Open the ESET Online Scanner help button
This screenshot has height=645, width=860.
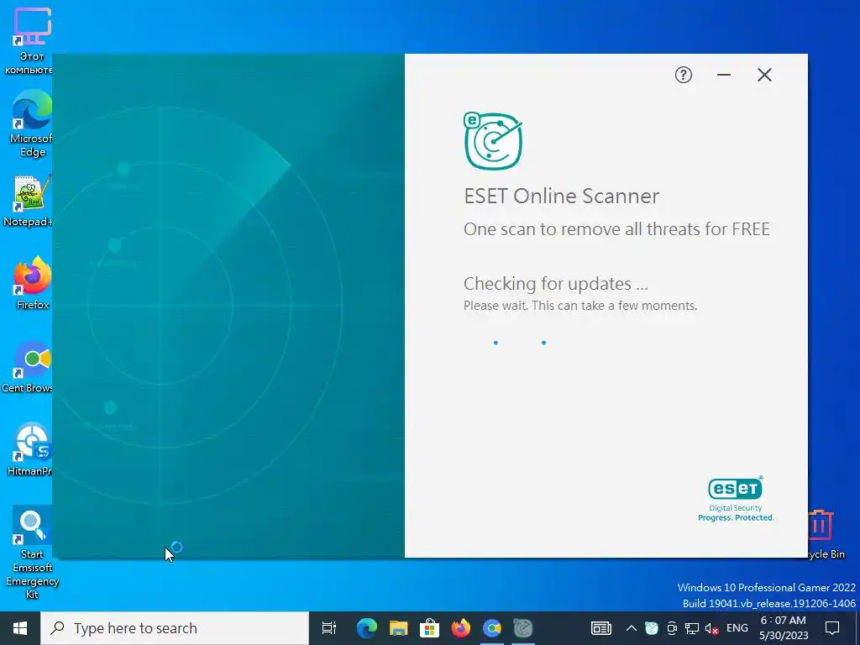pos(683,75)
